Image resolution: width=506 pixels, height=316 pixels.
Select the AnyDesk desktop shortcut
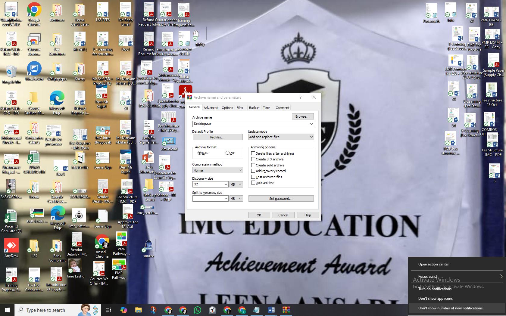tap(11, 248)
